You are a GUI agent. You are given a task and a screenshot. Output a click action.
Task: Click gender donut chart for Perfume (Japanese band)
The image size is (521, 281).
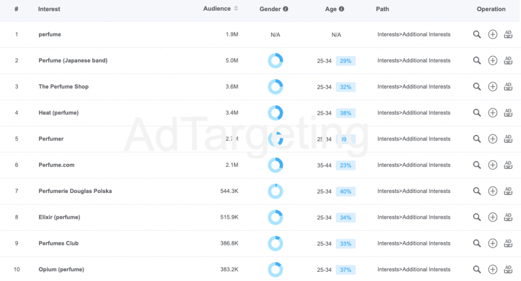click(x=275, y=61)
